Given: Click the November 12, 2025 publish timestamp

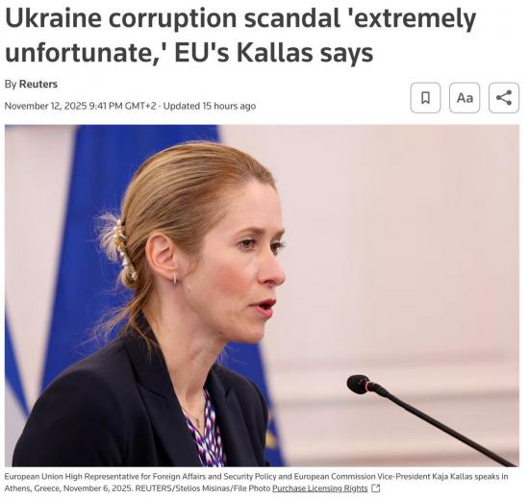Looking at the screenshot, I should [x=81, y=107].
